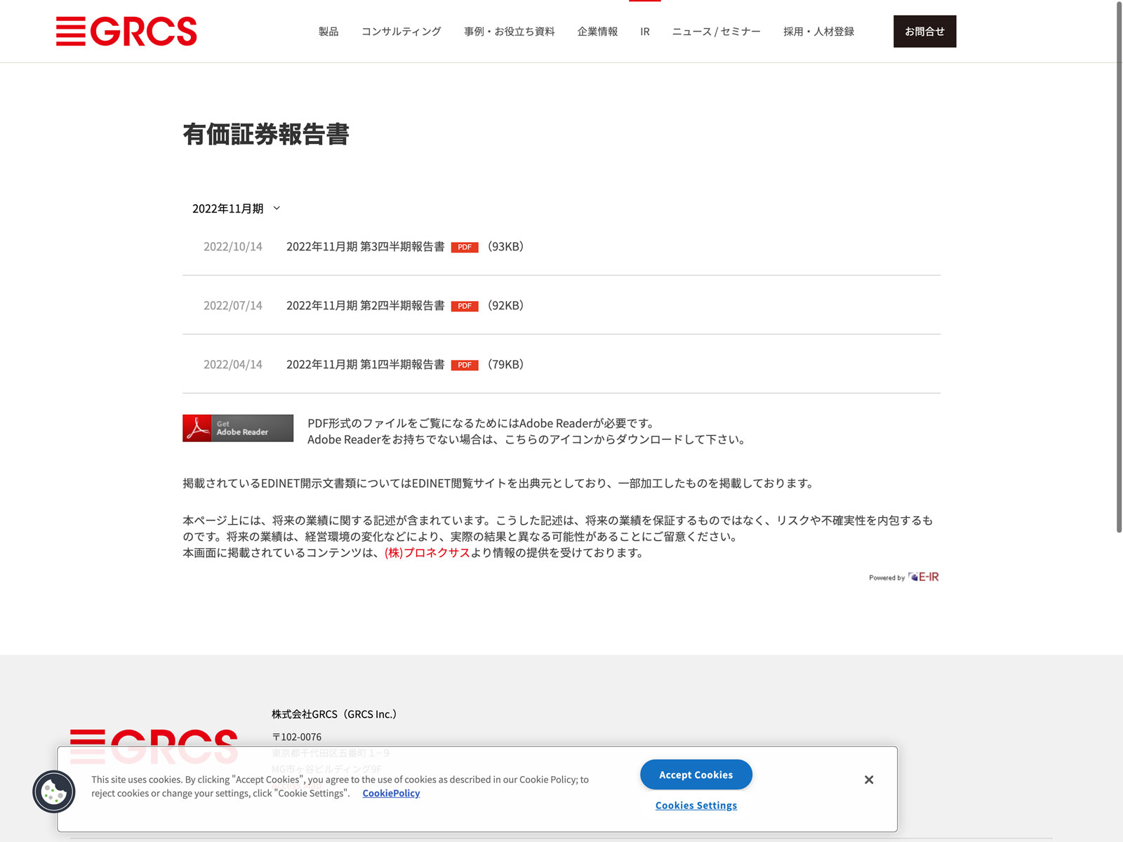Open the CookiePolicy link
Viewport: 1123px width, 842px height.
[x=391, y=793]
